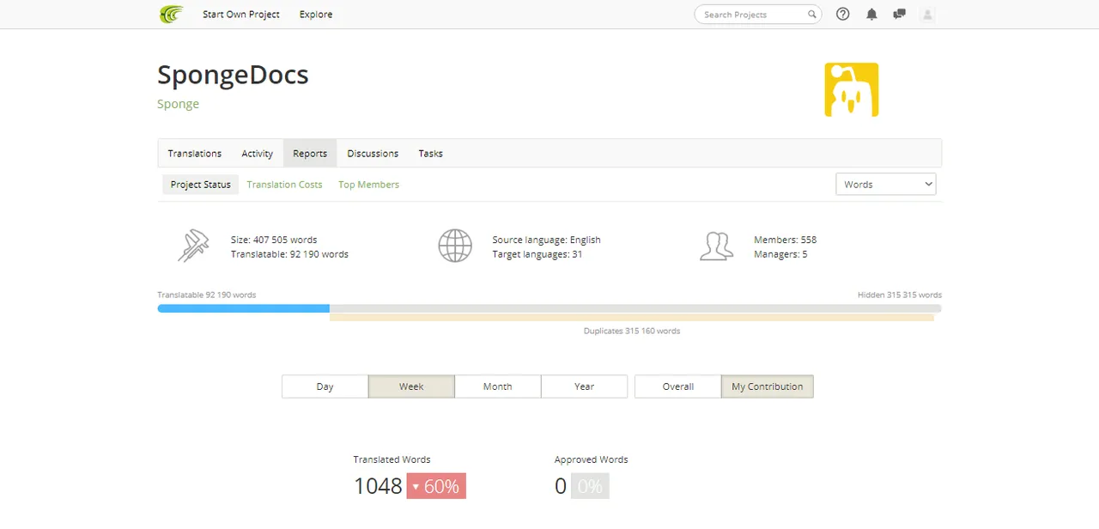Viewport: 1099px width, 529px height.
Task: Expand the Words unit dropdown
Action: 885,184
